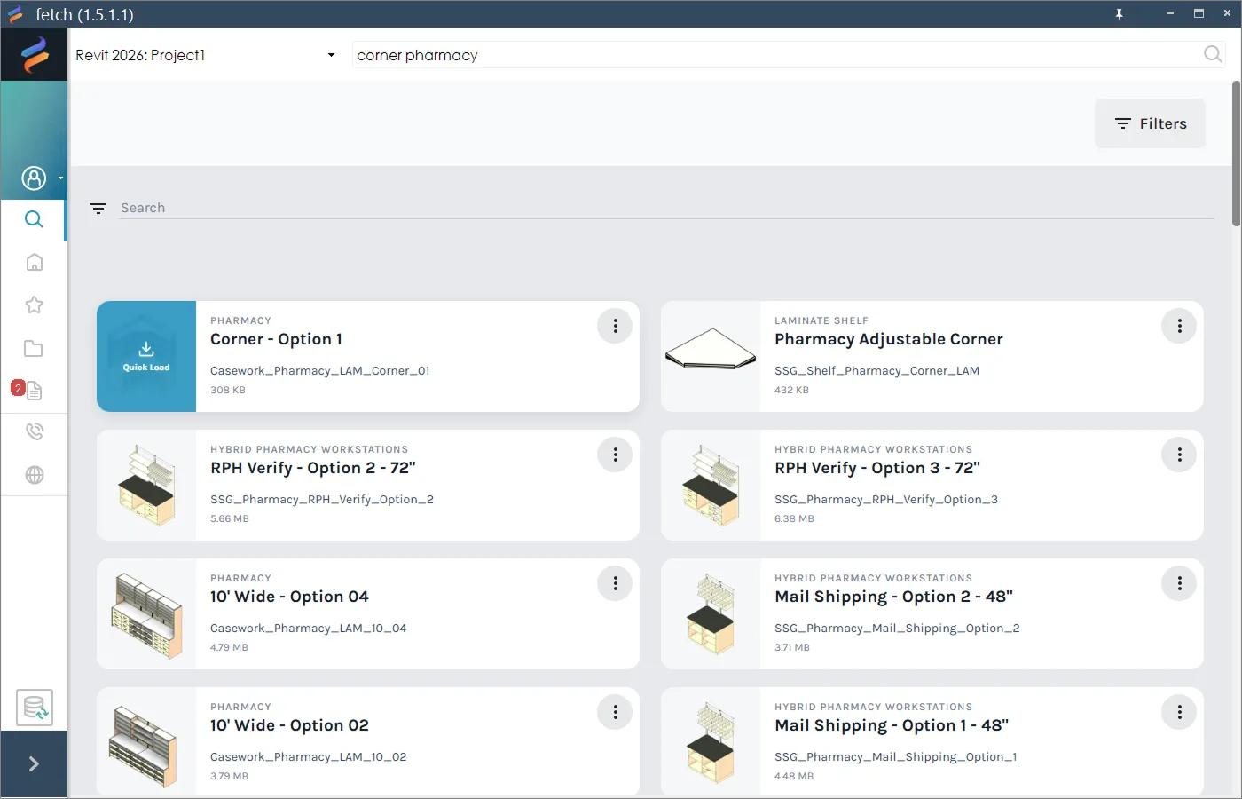This screenshot has height=799, width=1242.
Task: Open options menu for RPH Verify Option 2
Action: [615, 455]
